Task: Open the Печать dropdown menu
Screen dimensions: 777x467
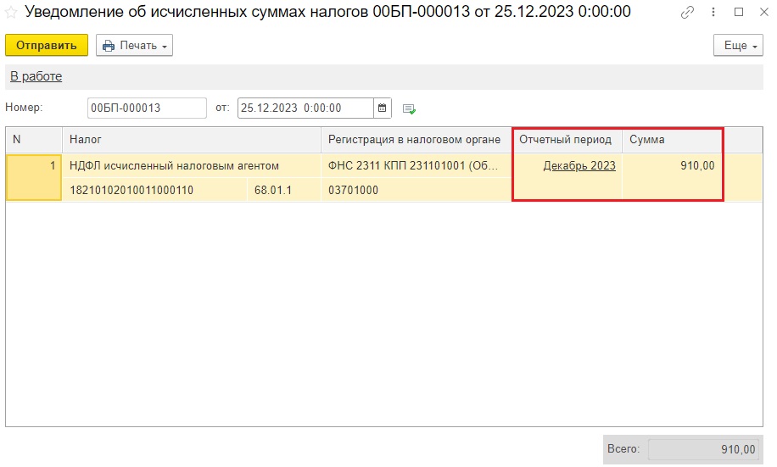Action: tap(134, 45)
